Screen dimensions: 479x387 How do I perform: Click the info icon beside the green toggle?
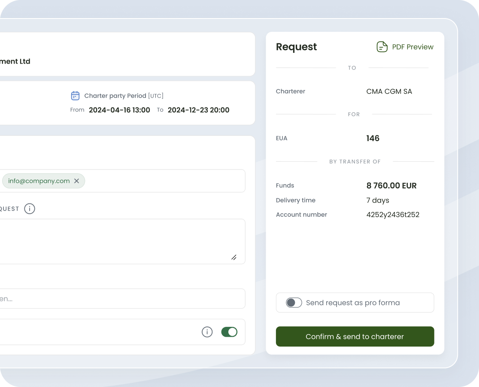pyautogui.click(x=207, y=332)
